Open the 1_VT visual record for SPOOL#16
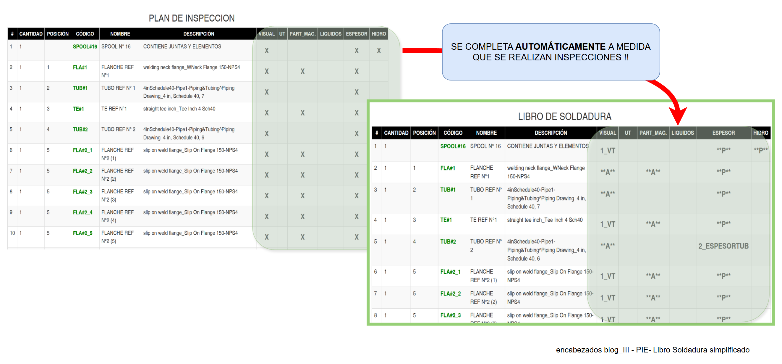782x364 pixels. [x=607, y=151]
